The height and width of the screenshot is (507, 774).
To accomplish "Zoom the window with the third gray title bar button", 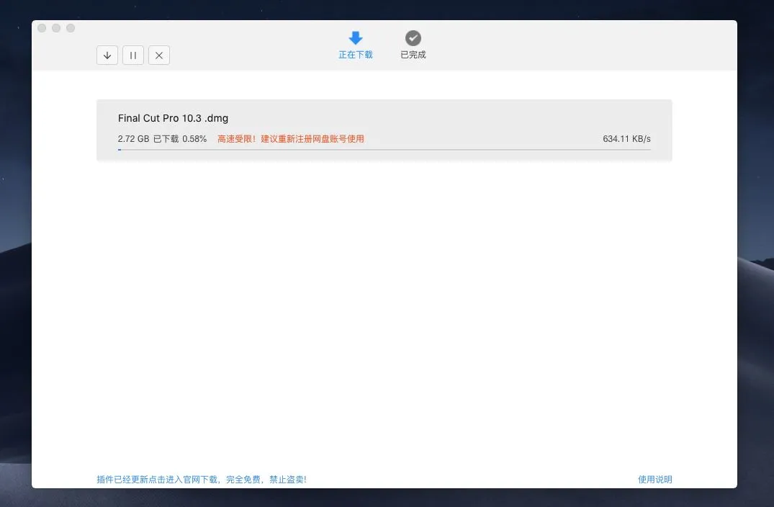I will [71, 28].
